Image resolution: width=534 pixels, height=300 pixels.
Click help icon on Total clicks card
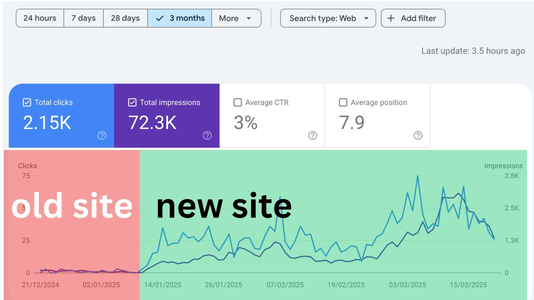(102, 135)
